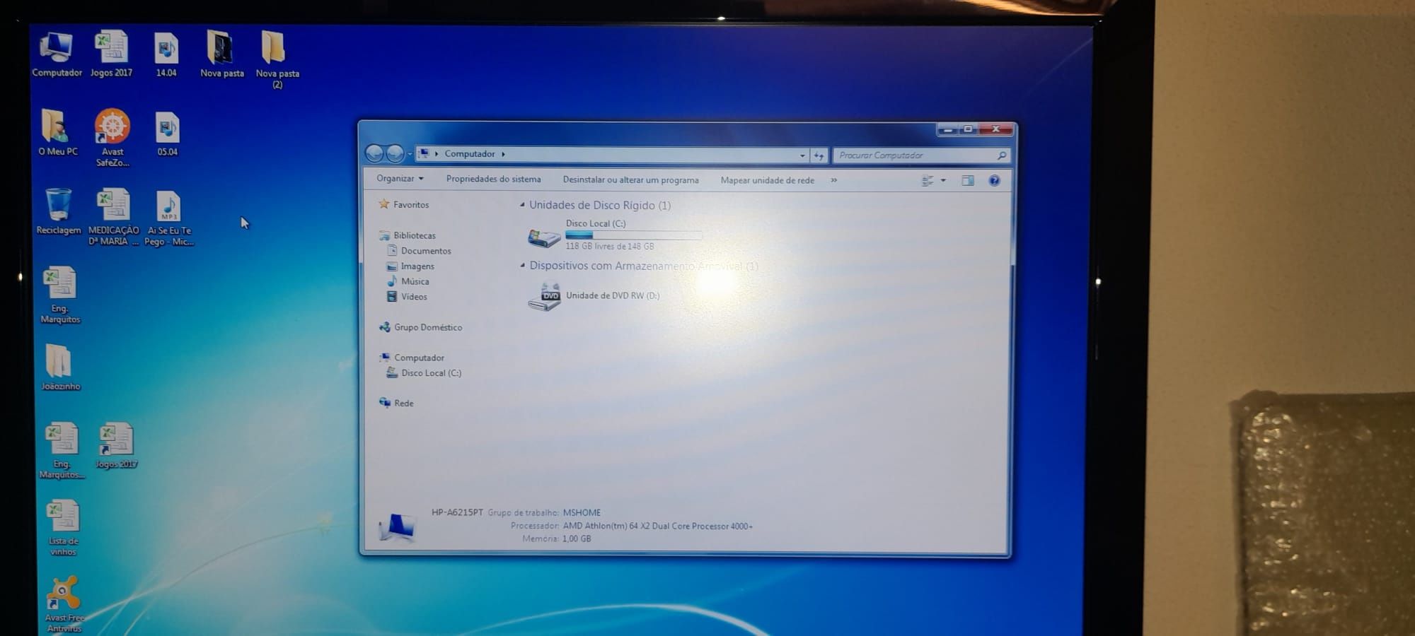Open Documentos library in sidebar

pyautogui.click(x=425, y=251)
